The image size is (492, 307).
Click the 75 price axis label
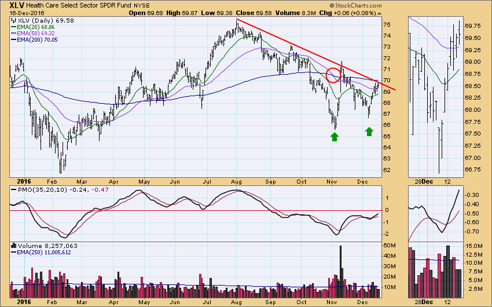[387, 24]
